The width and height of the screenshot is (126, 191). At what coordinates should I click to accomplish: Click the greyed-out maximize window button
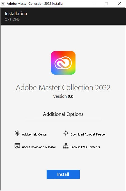(x=106, y=4)
